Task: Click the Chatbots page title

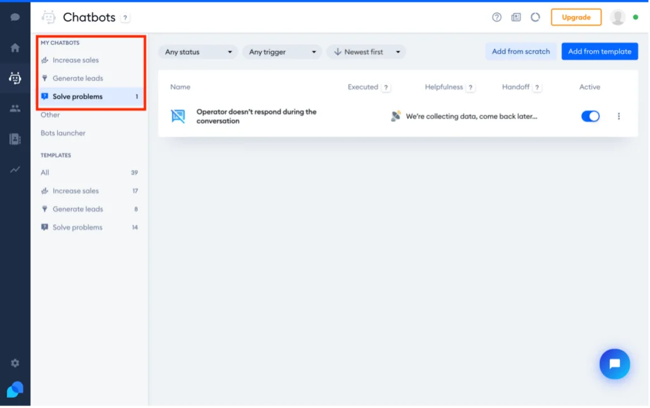Action: (89, 17)
